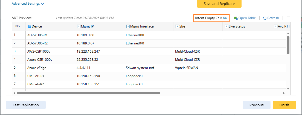This screenshot has width=302, height=115.
Task: Open the hamburger menu icon
Action: pos(289,18)
